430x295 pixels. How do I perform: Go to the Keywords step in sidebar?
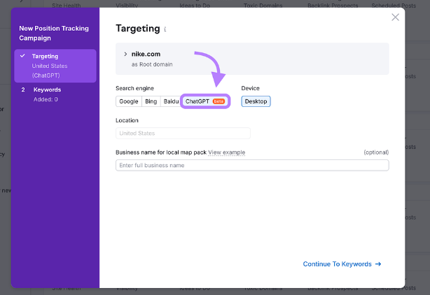[x=55, y=94]
